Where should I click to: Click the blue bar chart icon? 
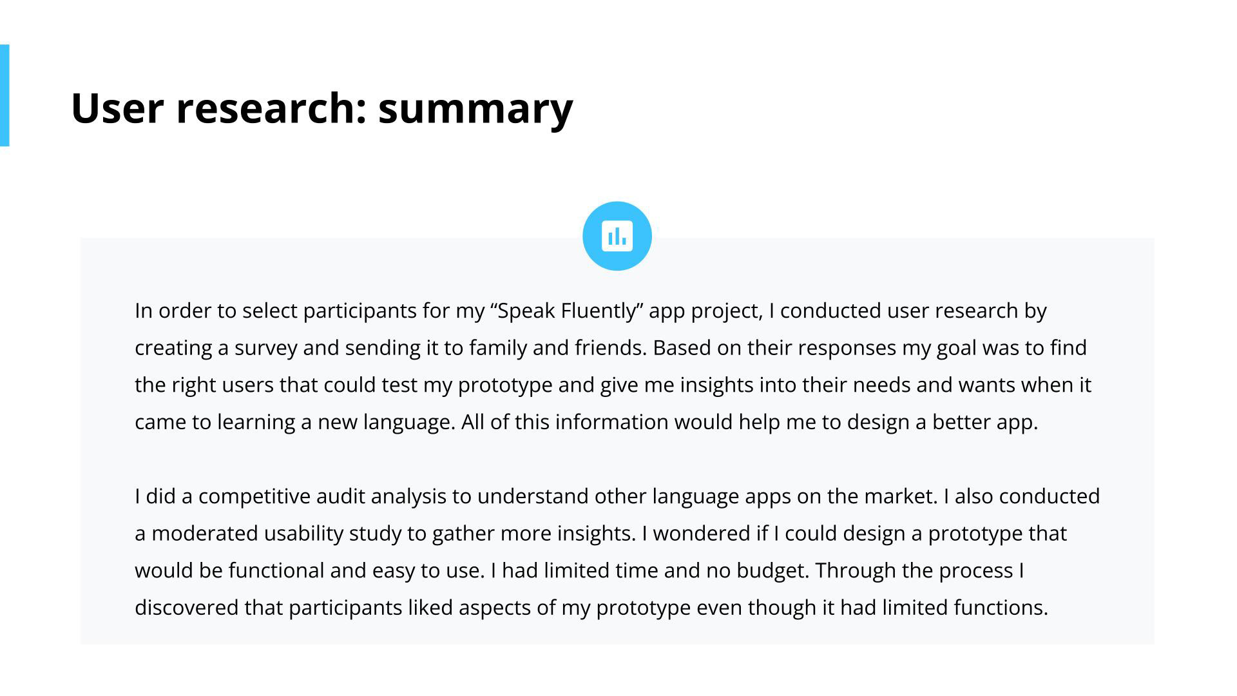point(617,236)
